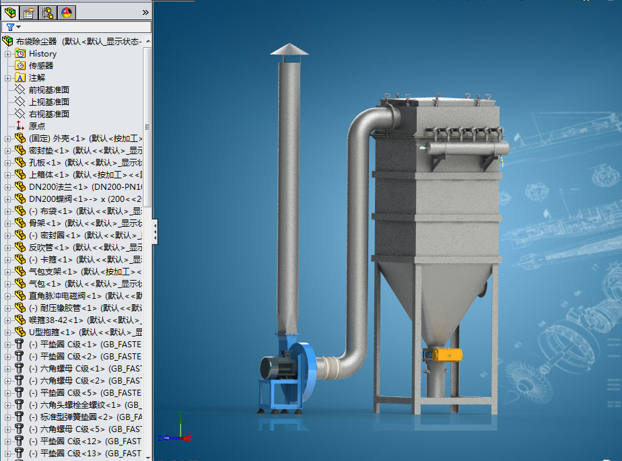Click the DN200法兰<1> part icon

point(20,186)
